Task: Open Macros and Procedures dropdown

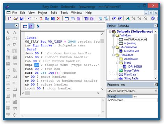Action: [x=156, y=91]
